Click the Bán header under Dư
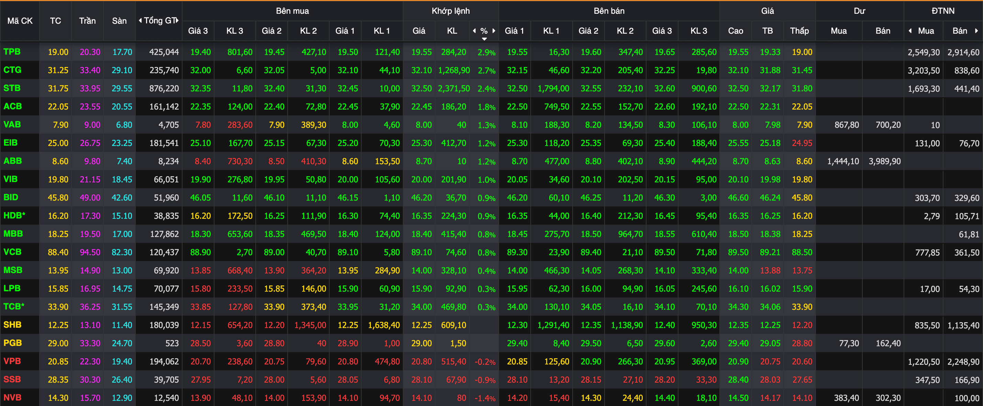Screen dimensions: 983x406 pos(883,31)
